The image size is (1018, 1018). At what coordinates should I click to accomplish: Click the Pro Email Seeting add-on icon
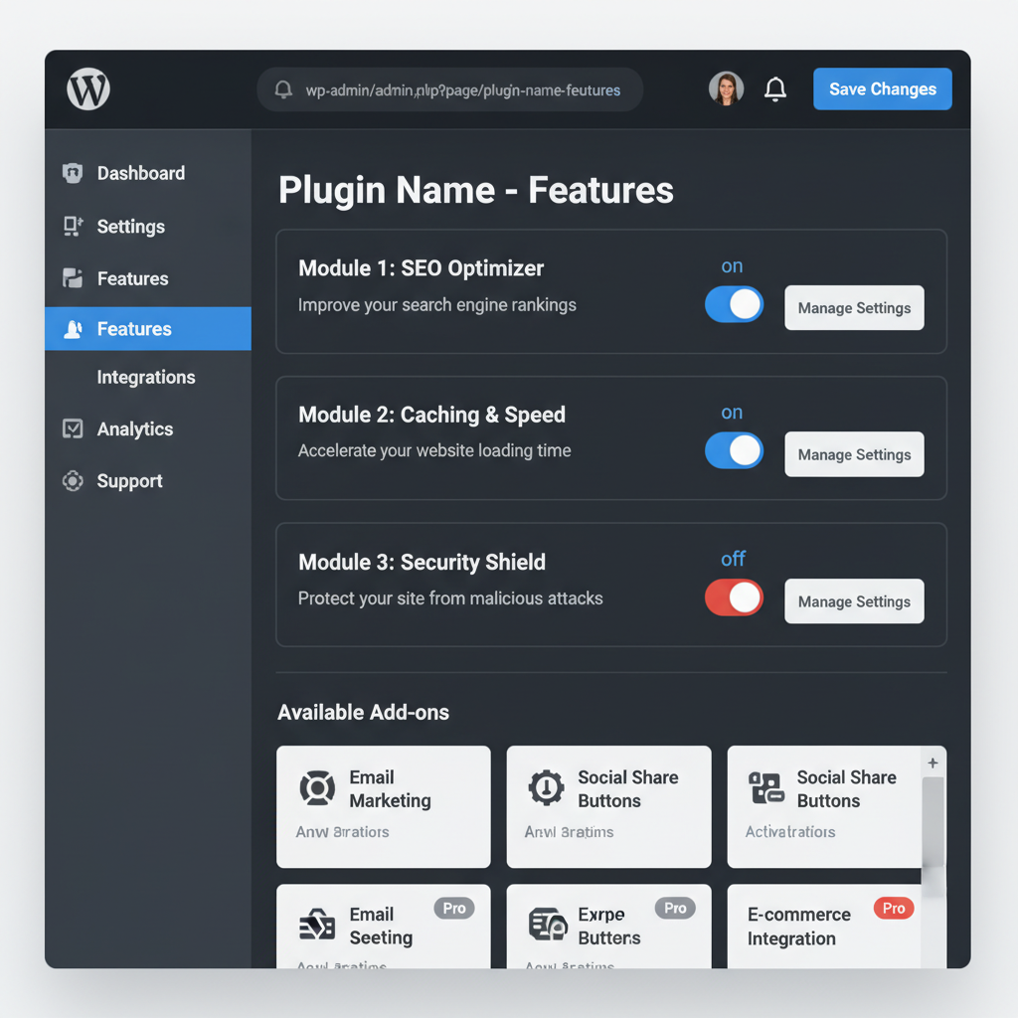317,924
